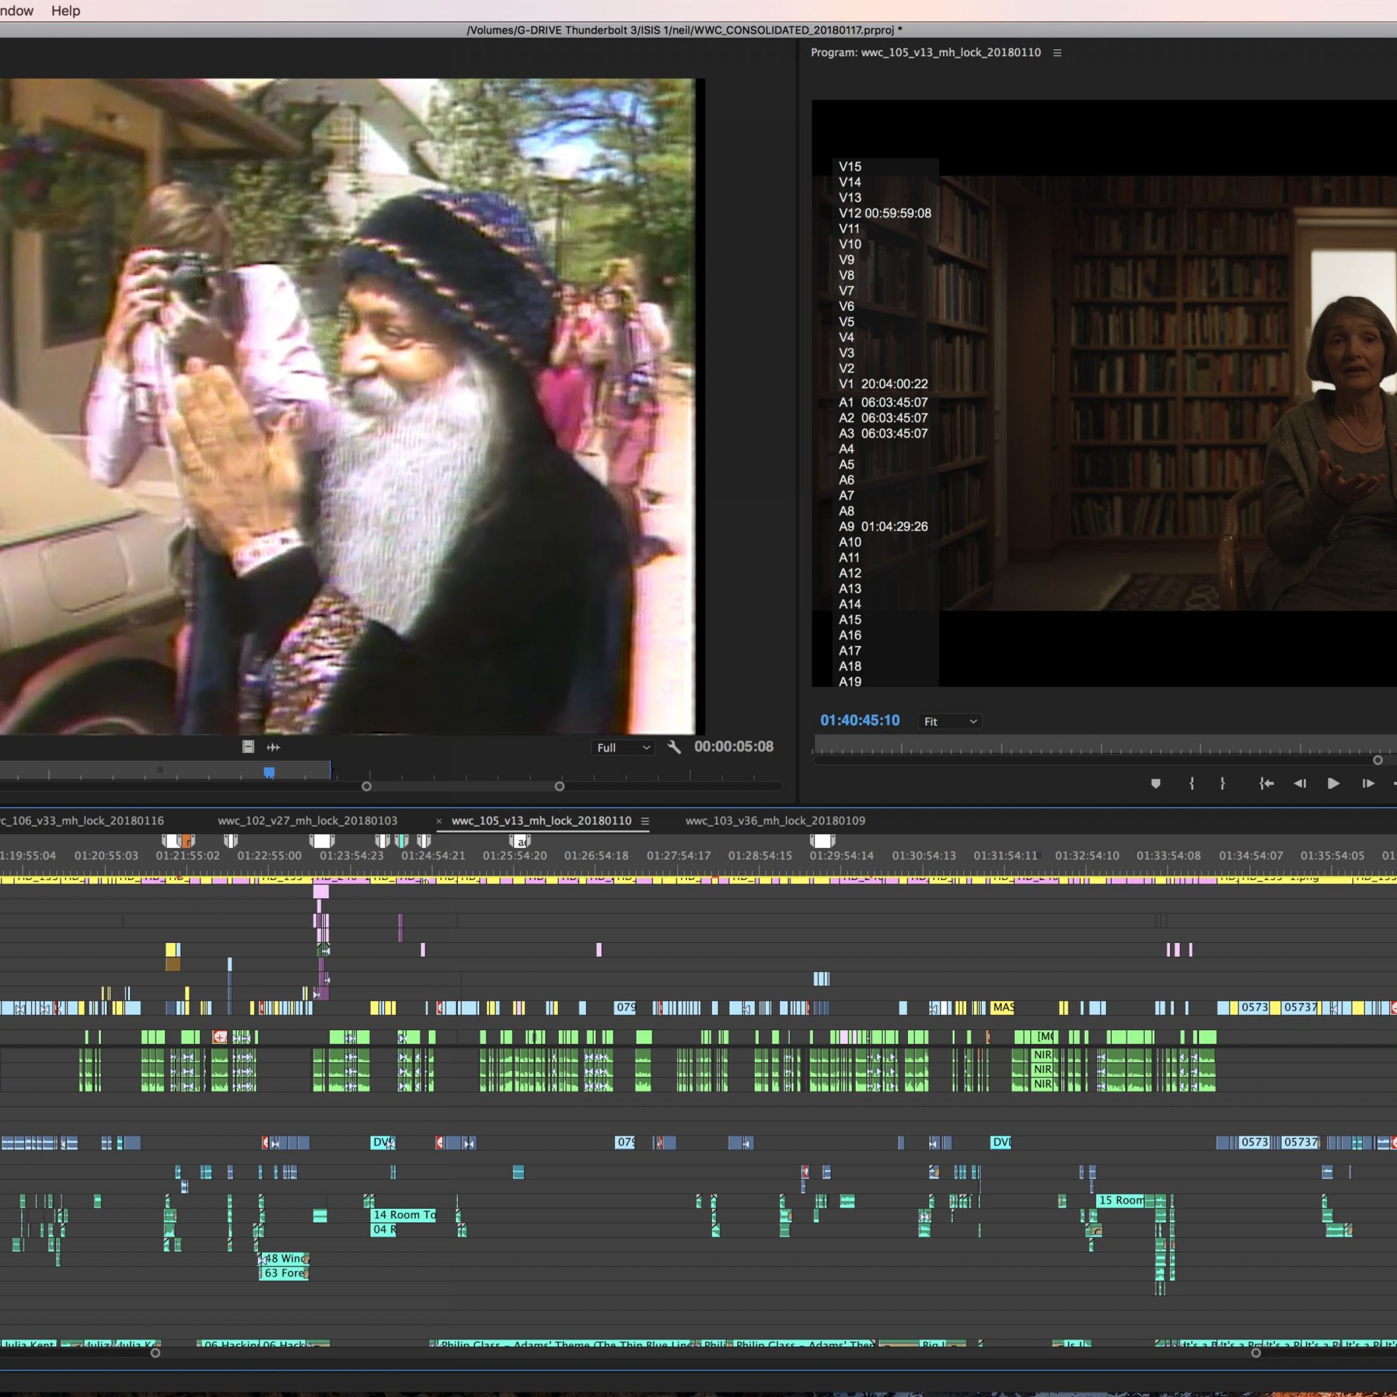Screen dimensions: 1397x1397
Task: Select the '14 Room To' audio clip
Action: [x=403, y=1215]
